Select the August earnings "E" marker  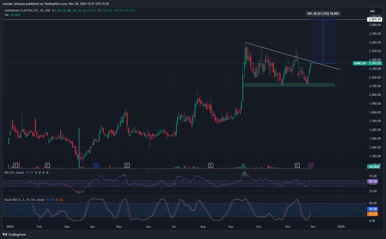click(x=211, y=165)
